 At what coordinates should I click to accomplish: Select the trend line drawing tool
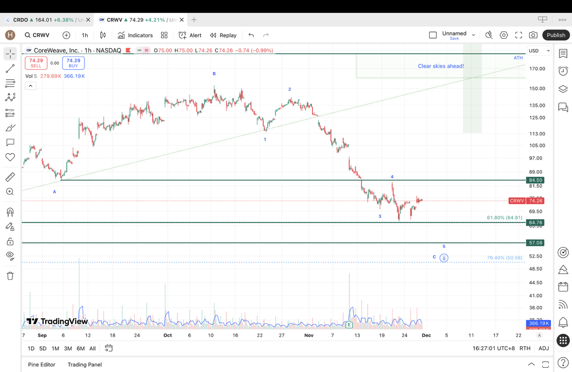coord(10,69)
